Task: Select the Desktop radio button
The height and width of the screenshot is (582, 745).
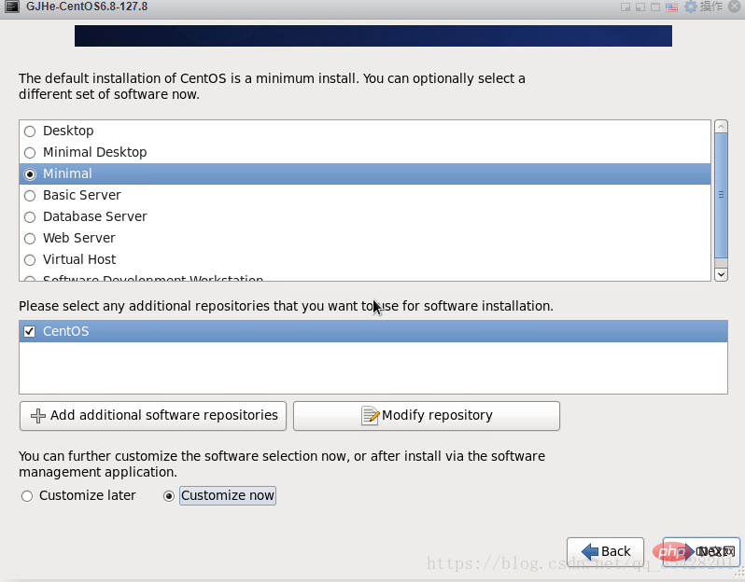Action: click(30, 131)
